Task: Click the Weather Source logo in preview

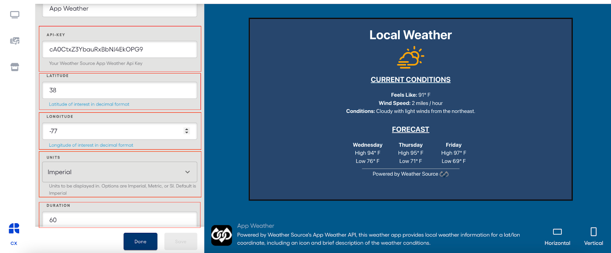Action: tap(444, 174)
